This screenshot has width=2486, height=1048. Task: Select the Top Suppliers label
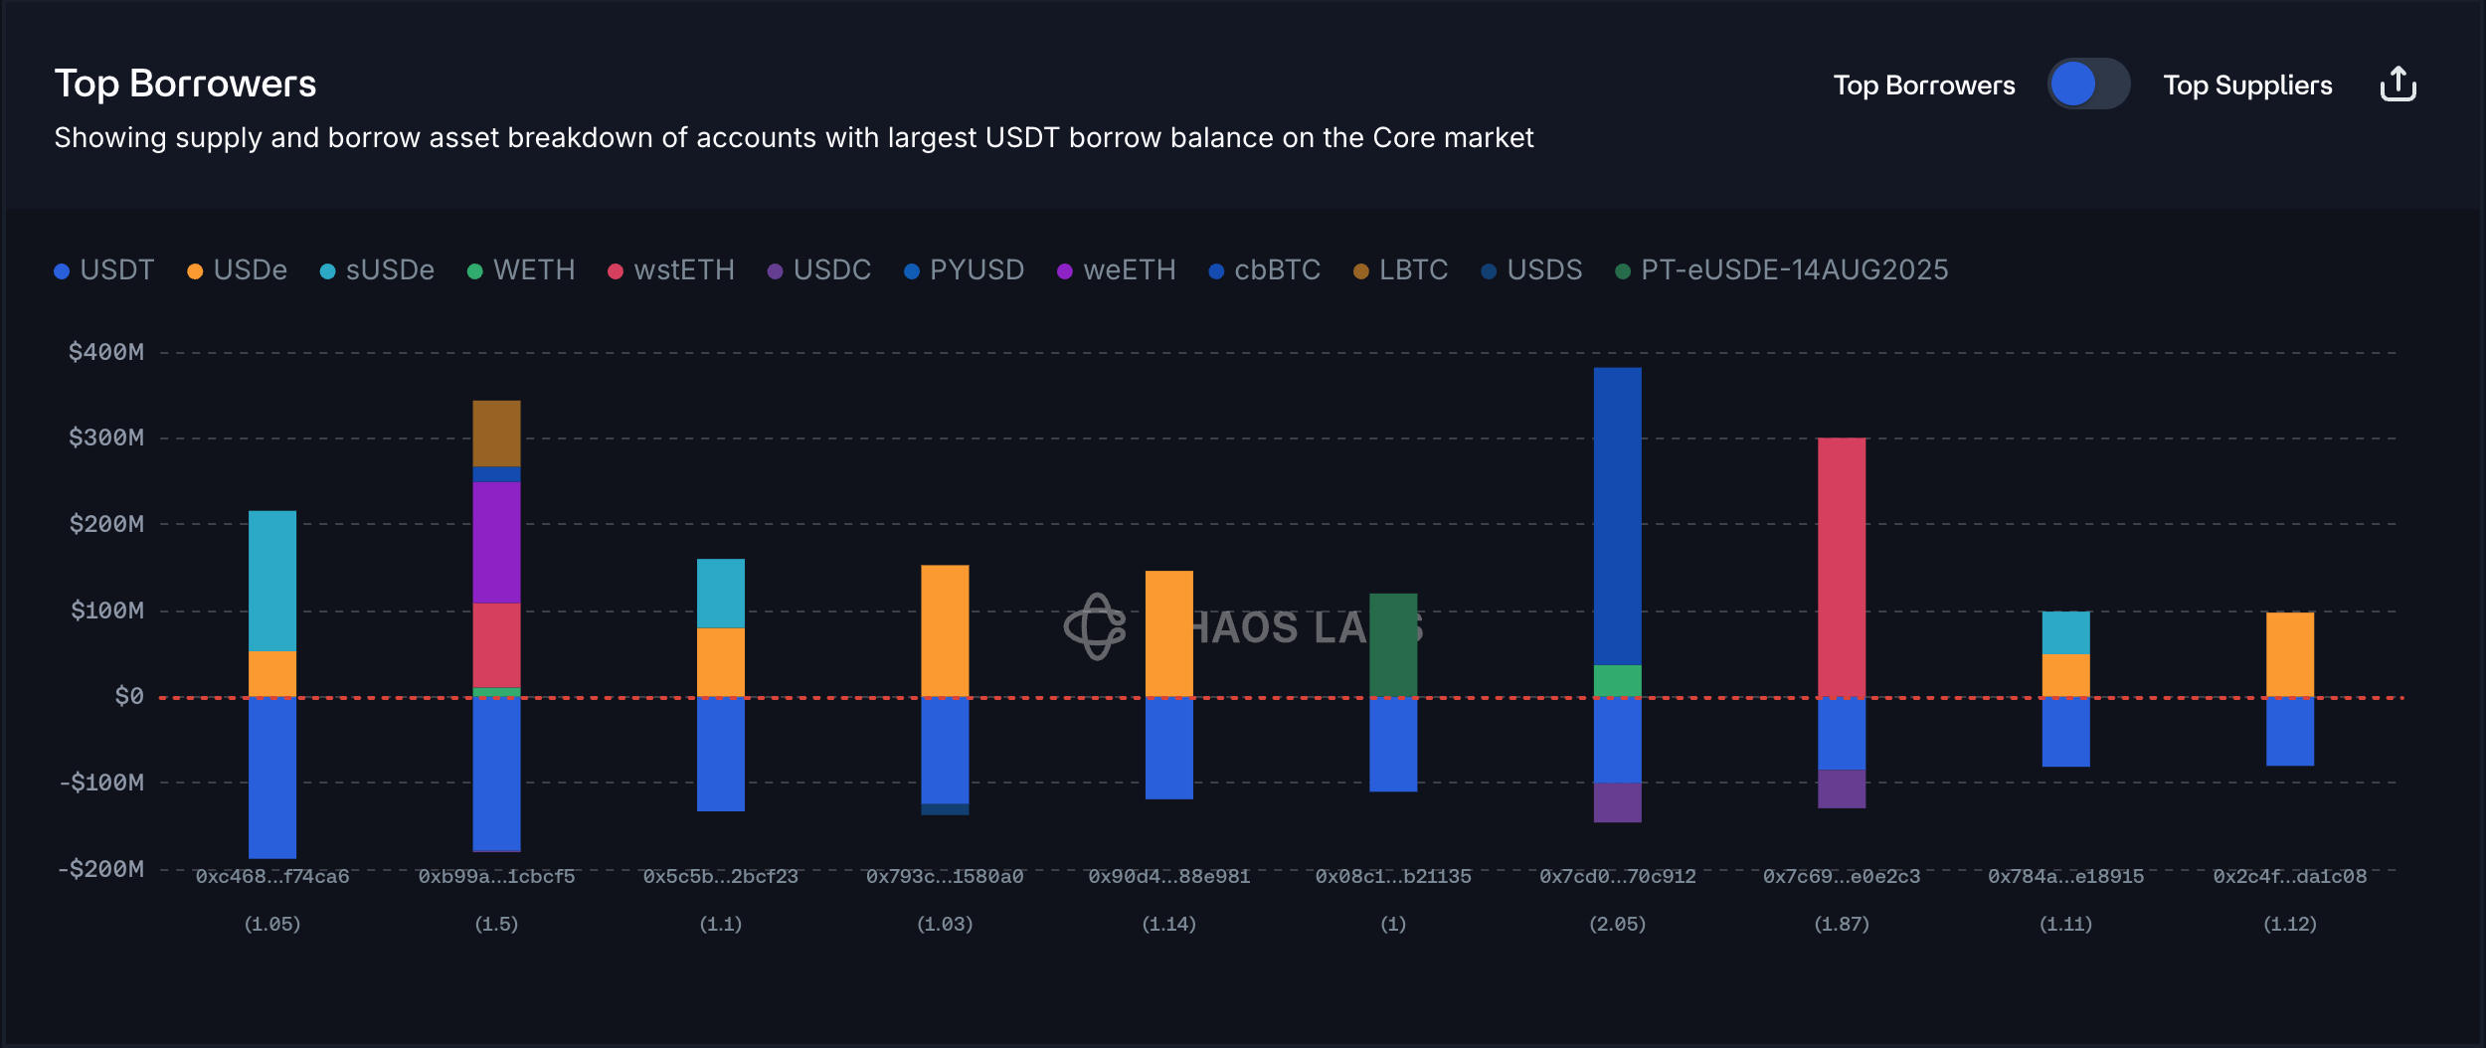pos(2247,86)
